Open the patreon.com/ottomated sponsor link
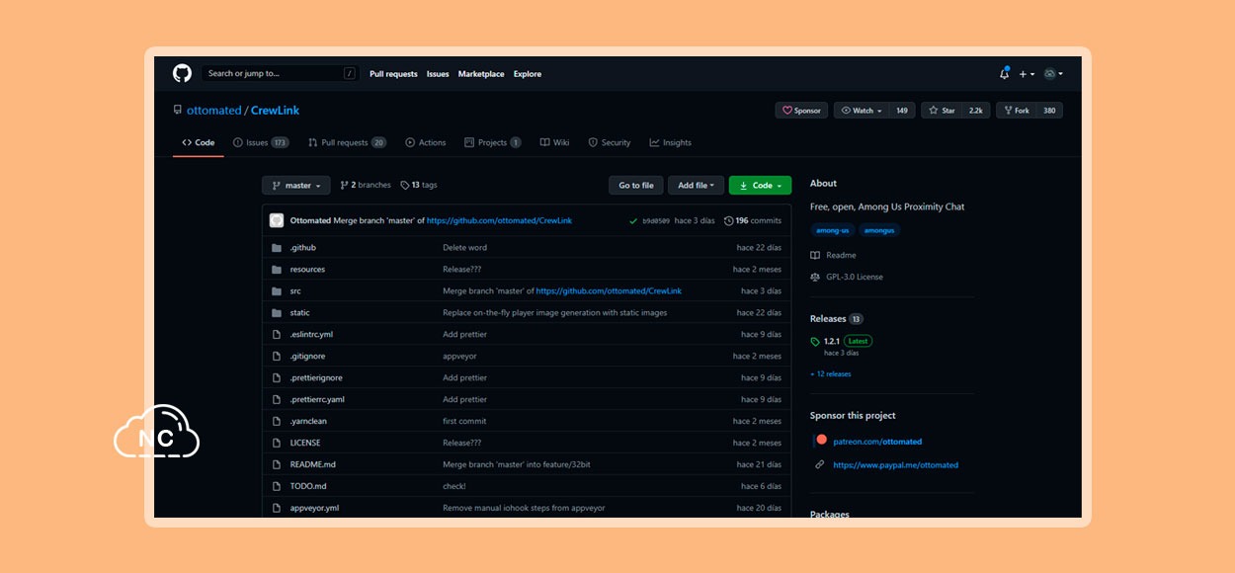The image size is (1235, 573). pyautogui.click(x=877, y=442)
